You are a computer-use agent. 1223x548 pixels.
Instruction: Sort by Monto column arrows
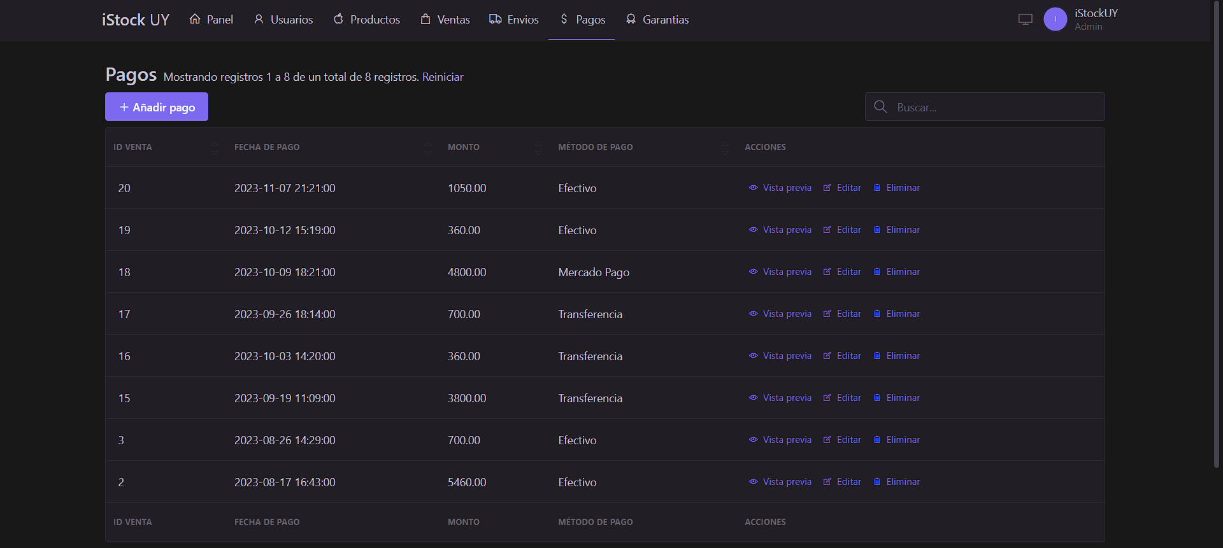(538, 148)
